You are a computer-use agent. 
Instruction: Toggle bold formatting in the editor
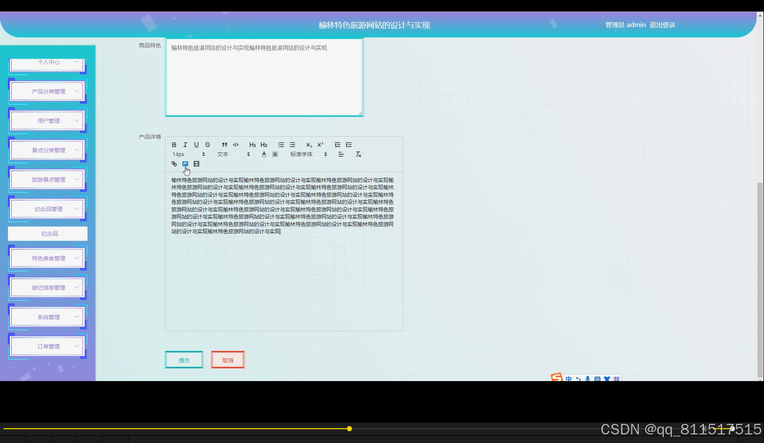[174, 145]
